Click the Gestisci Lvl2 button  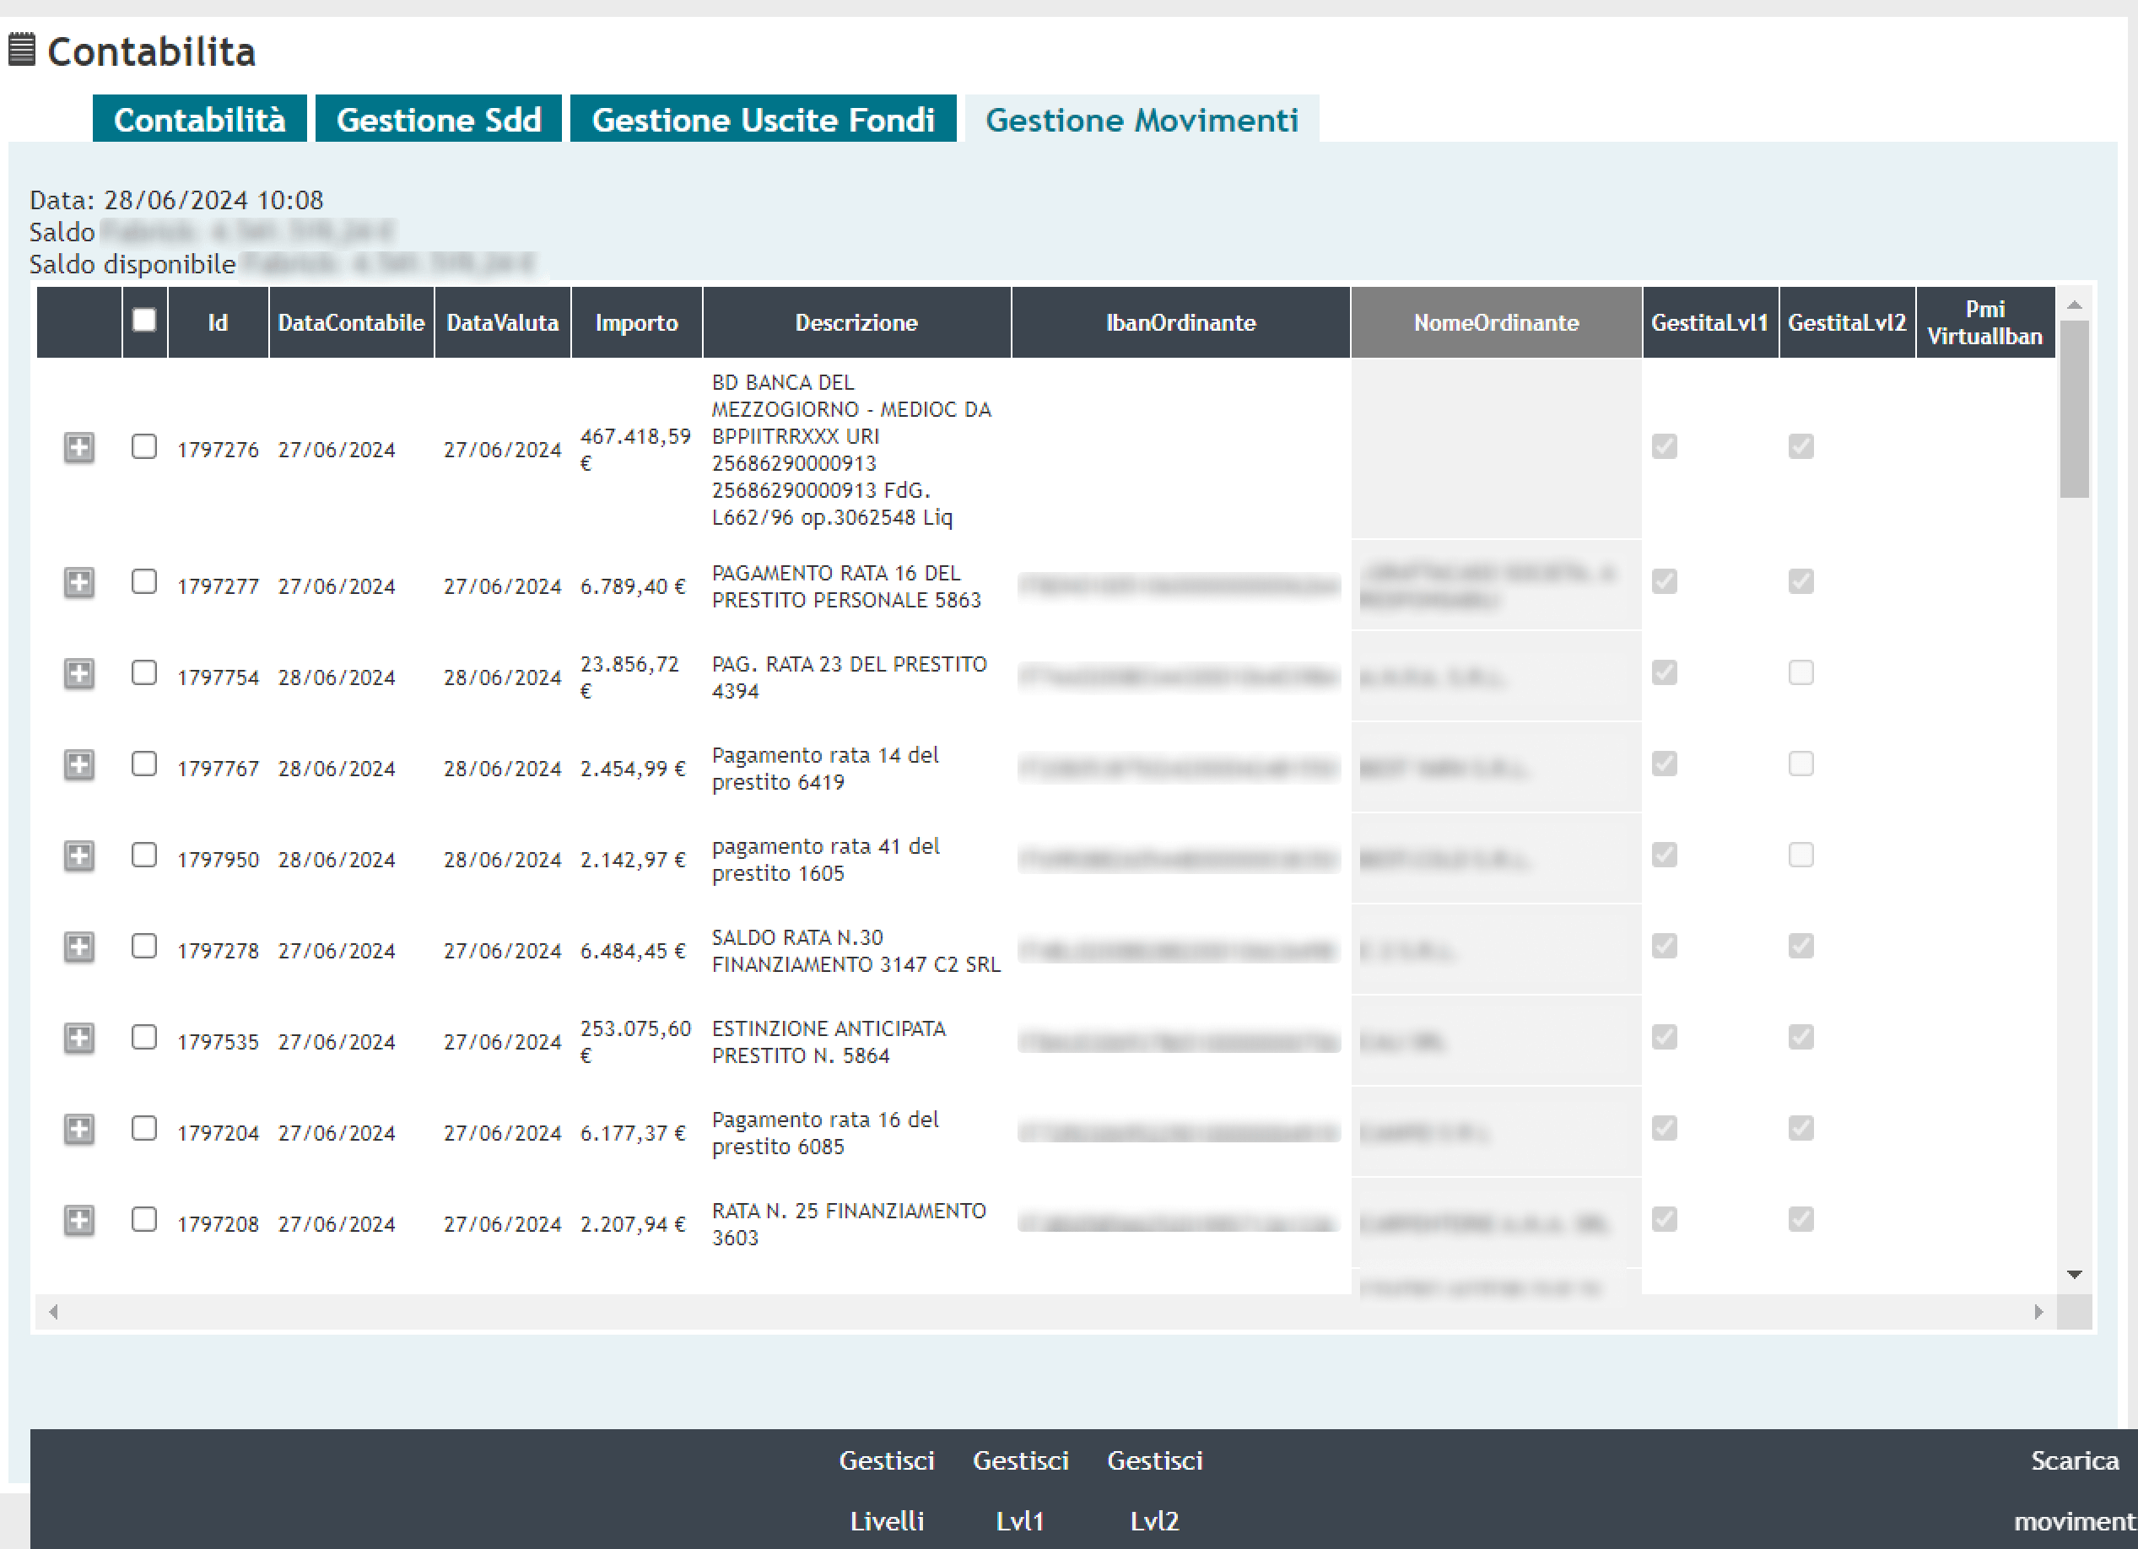(1155, 1490)
